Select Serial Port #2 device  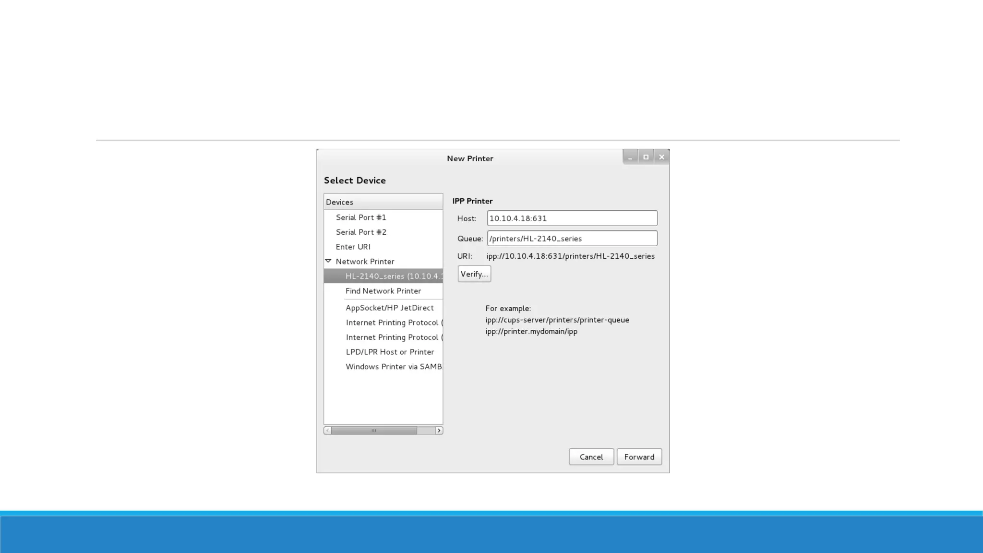point(361,232)
